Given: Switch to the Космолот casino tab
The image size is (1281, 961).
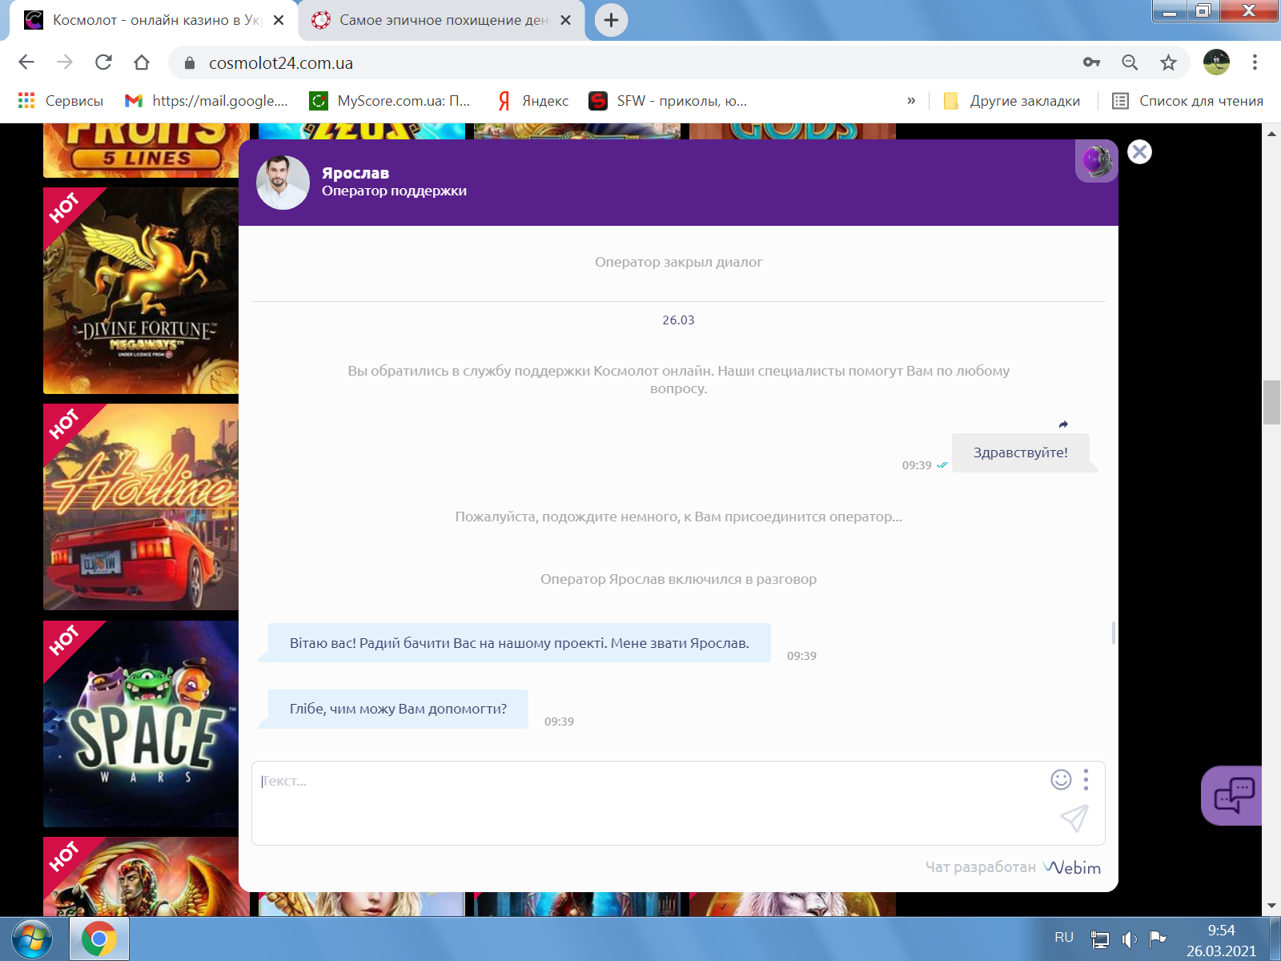Looking at the screenshot, I should pyautogui.click(x=152, y=20).
